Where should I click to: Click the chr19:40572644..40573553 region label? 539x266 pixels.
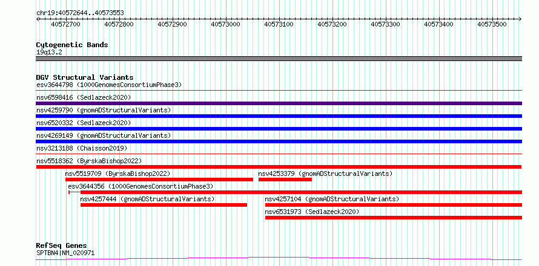point(80,13)
